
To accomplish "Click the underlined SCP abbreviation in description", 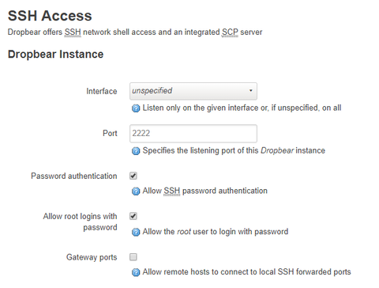I will tap(230, 32).
